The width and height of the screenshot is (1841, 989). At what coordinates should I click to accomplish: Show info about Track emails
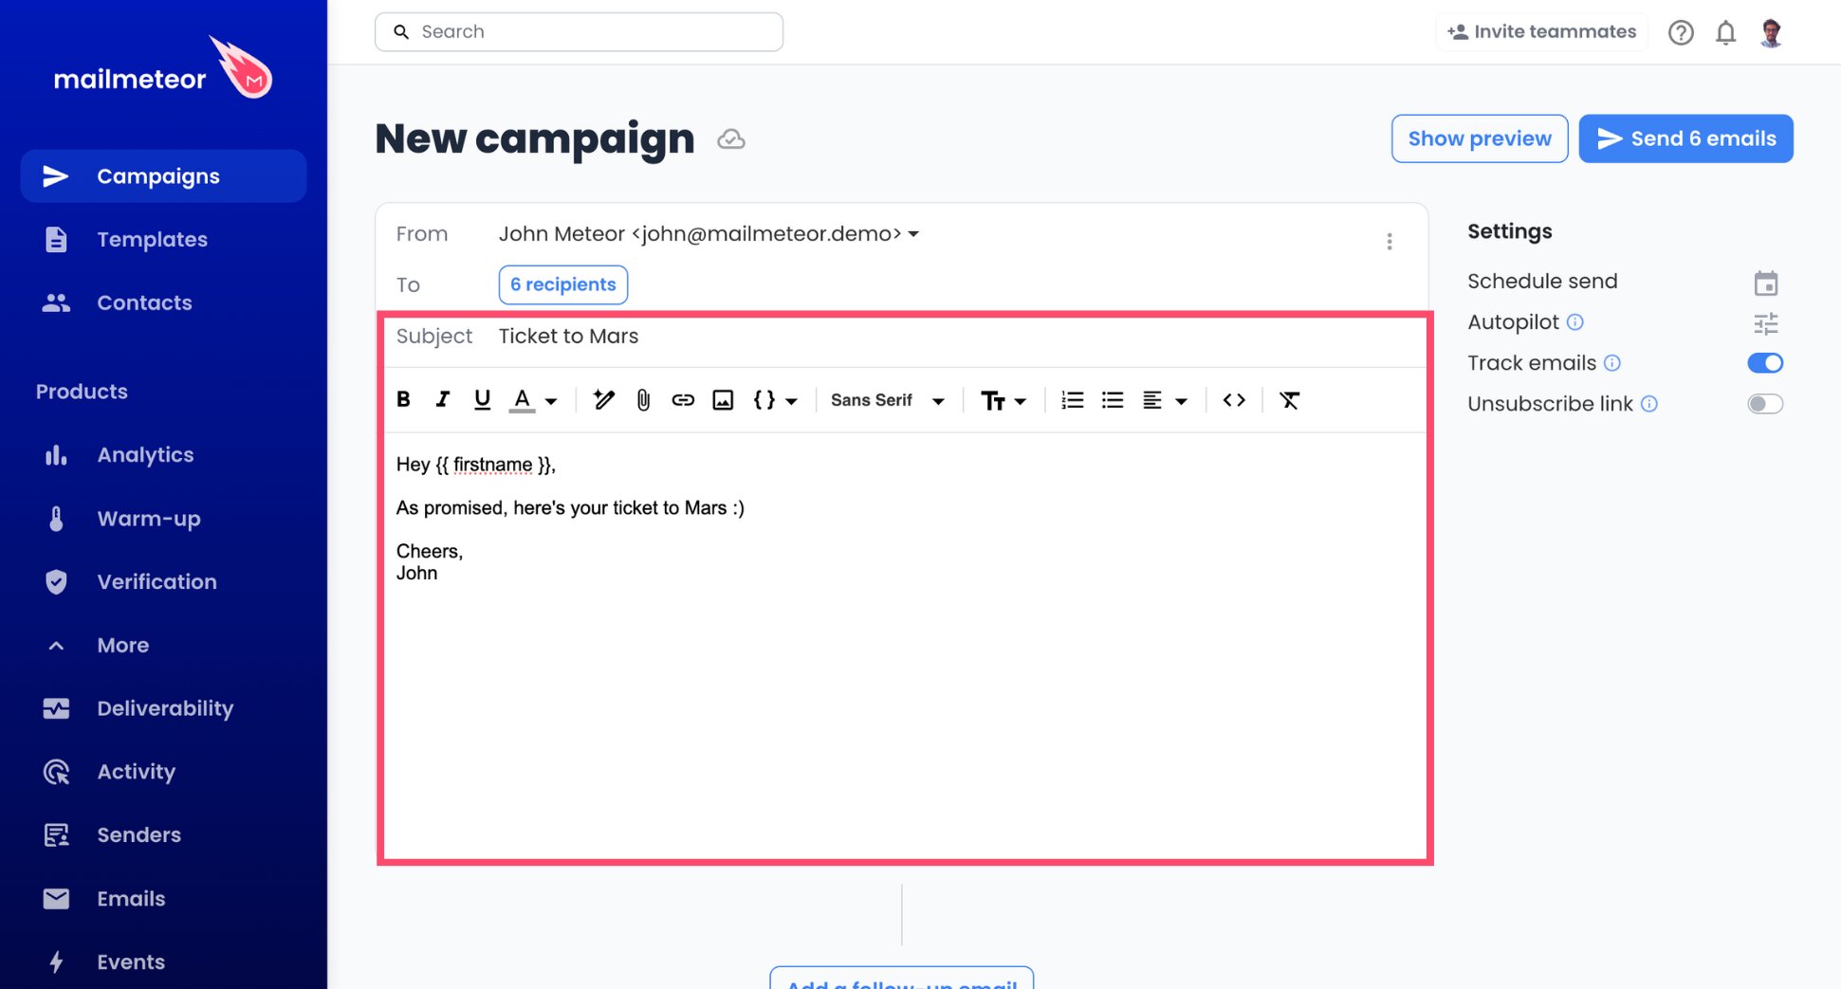pos(1611,362)
